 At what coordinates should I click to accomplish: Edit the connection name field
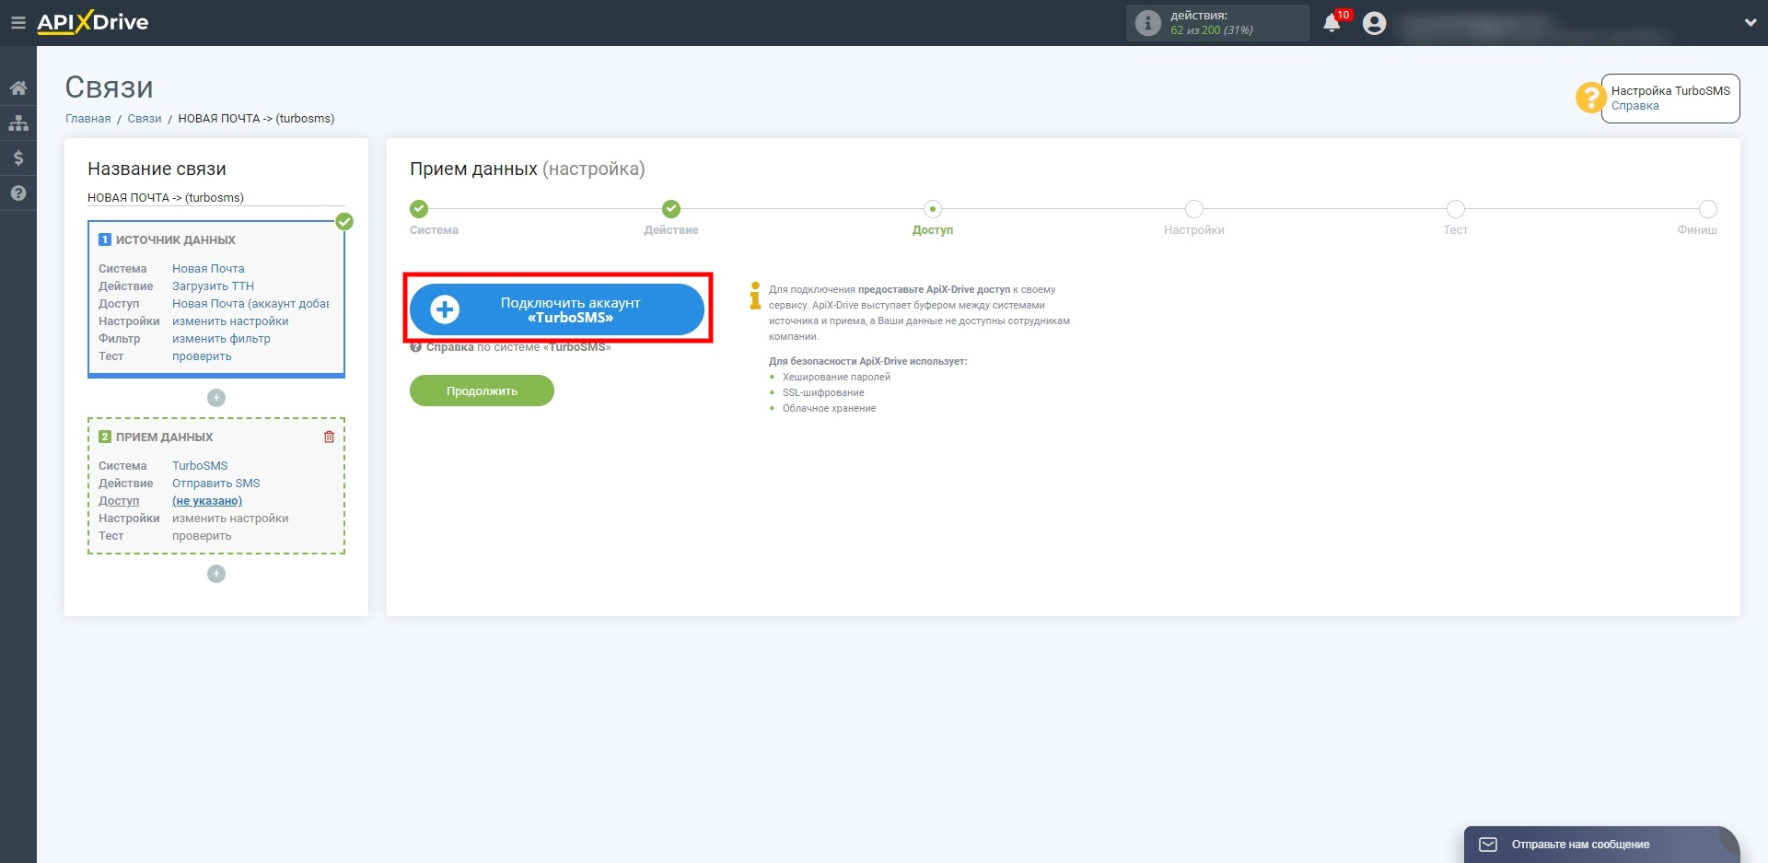pos(215,197)
